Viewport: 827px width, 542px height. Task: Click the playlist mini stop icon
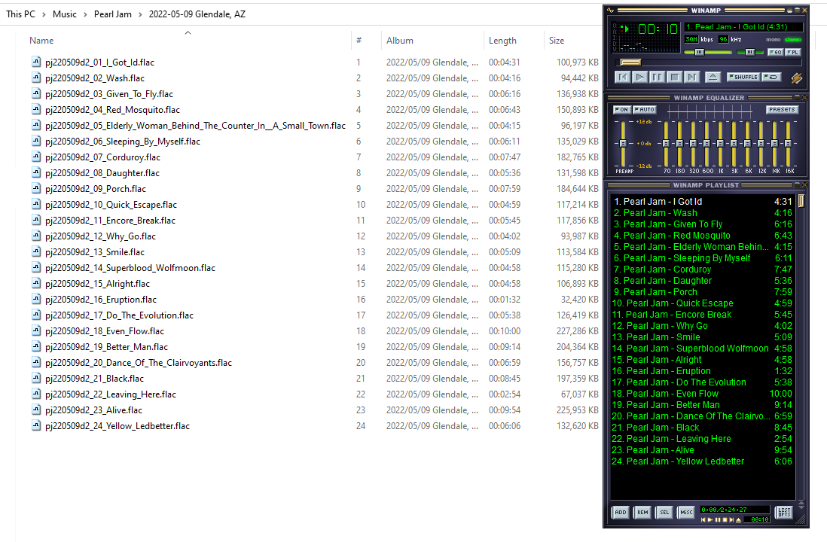coord(724,520)
